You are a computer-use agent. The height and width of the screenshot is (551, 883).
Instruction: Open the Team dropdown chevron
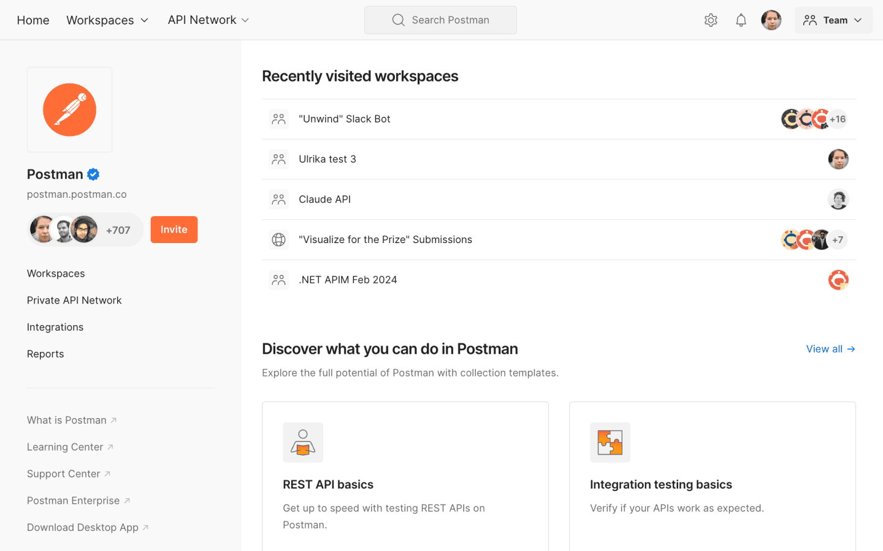tap(858, 20)
